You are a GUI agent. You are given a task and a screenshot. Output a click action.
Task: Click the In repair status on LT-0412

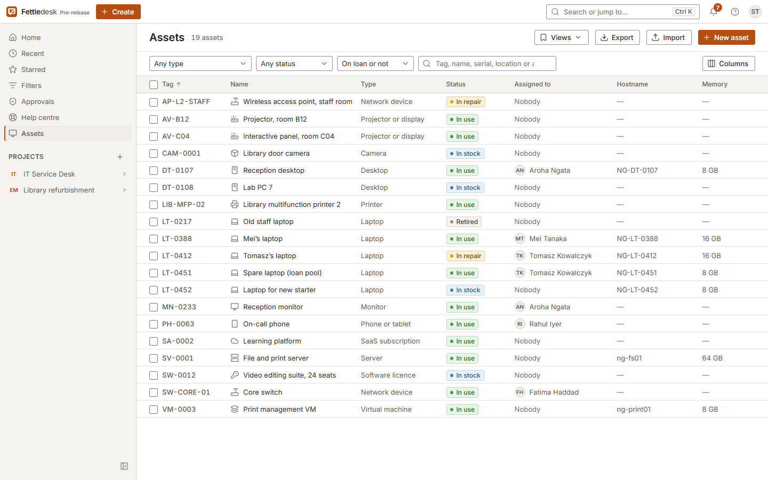point(466,255)
